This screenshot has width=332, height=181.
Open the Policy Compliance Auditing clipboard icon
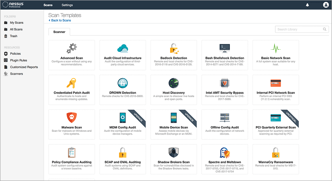(x=71, y=152)
